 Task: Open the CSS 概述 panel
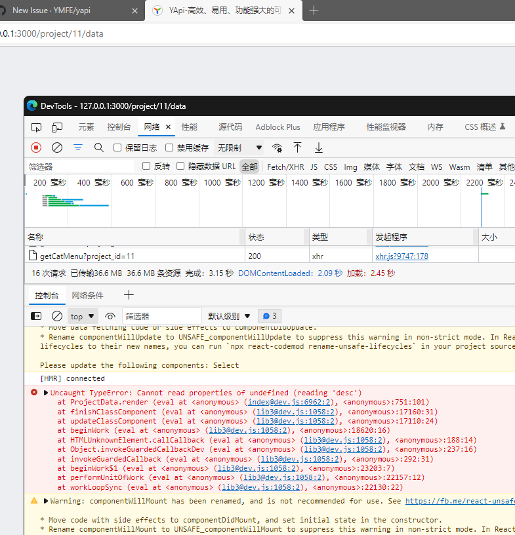pyautogui.click(x=480, y=127)
